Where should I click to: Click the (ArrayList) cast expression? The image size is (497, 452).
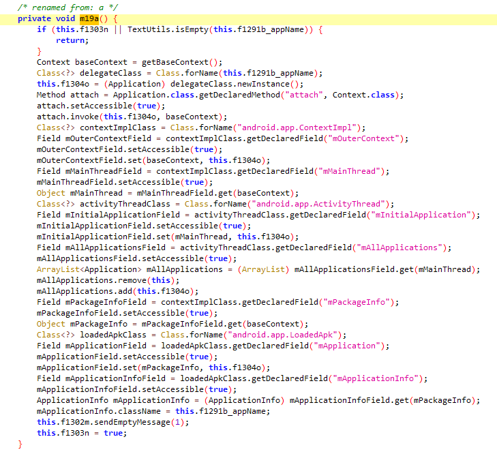click(x=263, y=269)
